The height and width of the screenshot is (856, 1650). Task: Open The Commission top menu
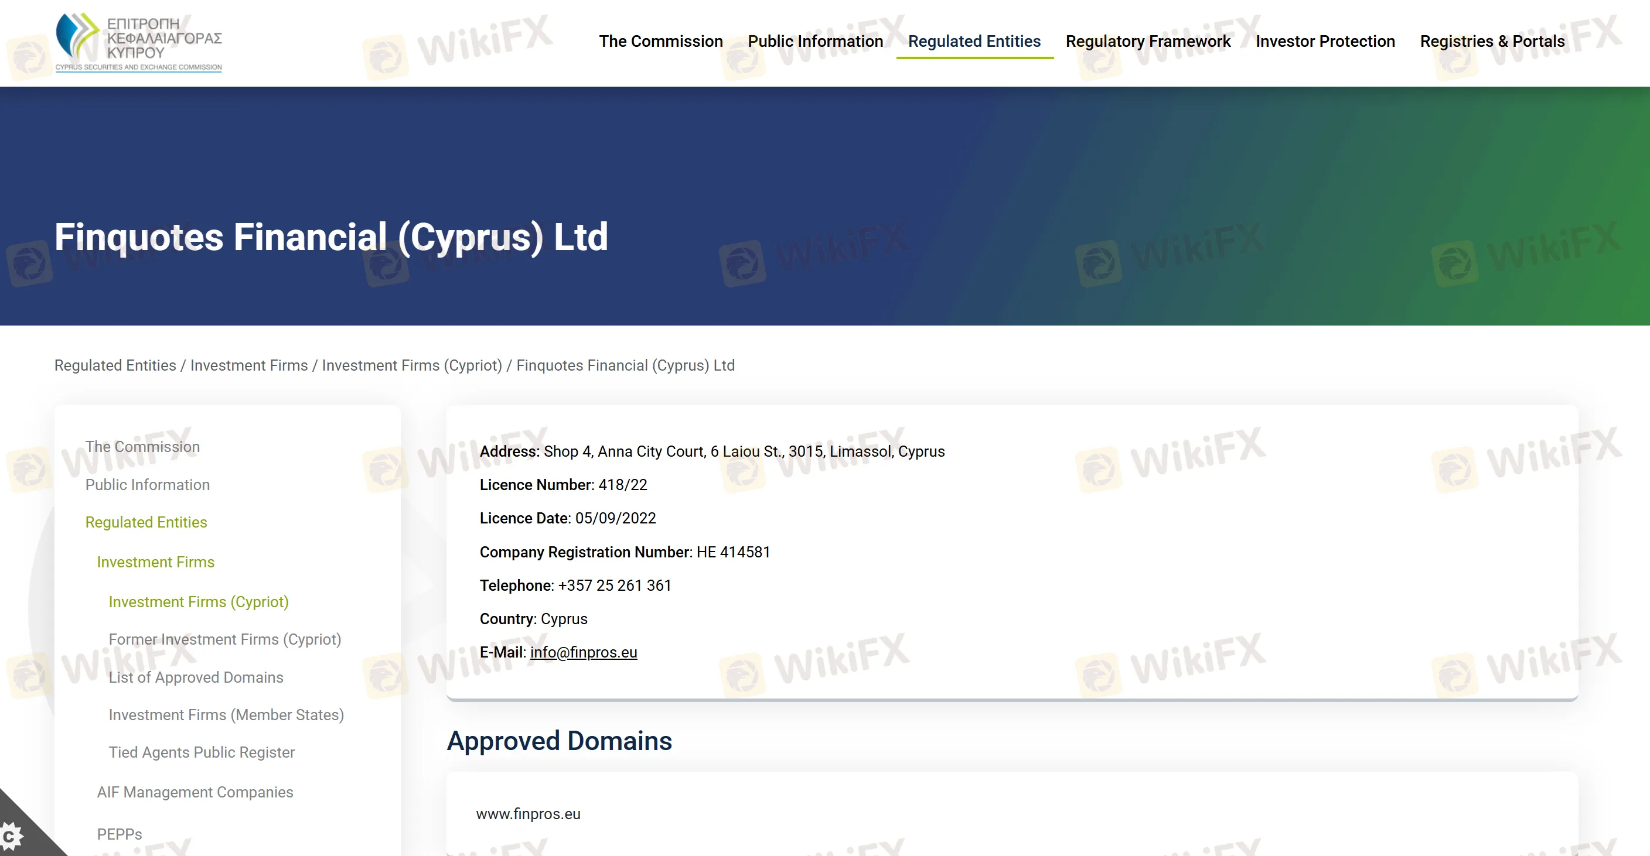coord(660,42)
